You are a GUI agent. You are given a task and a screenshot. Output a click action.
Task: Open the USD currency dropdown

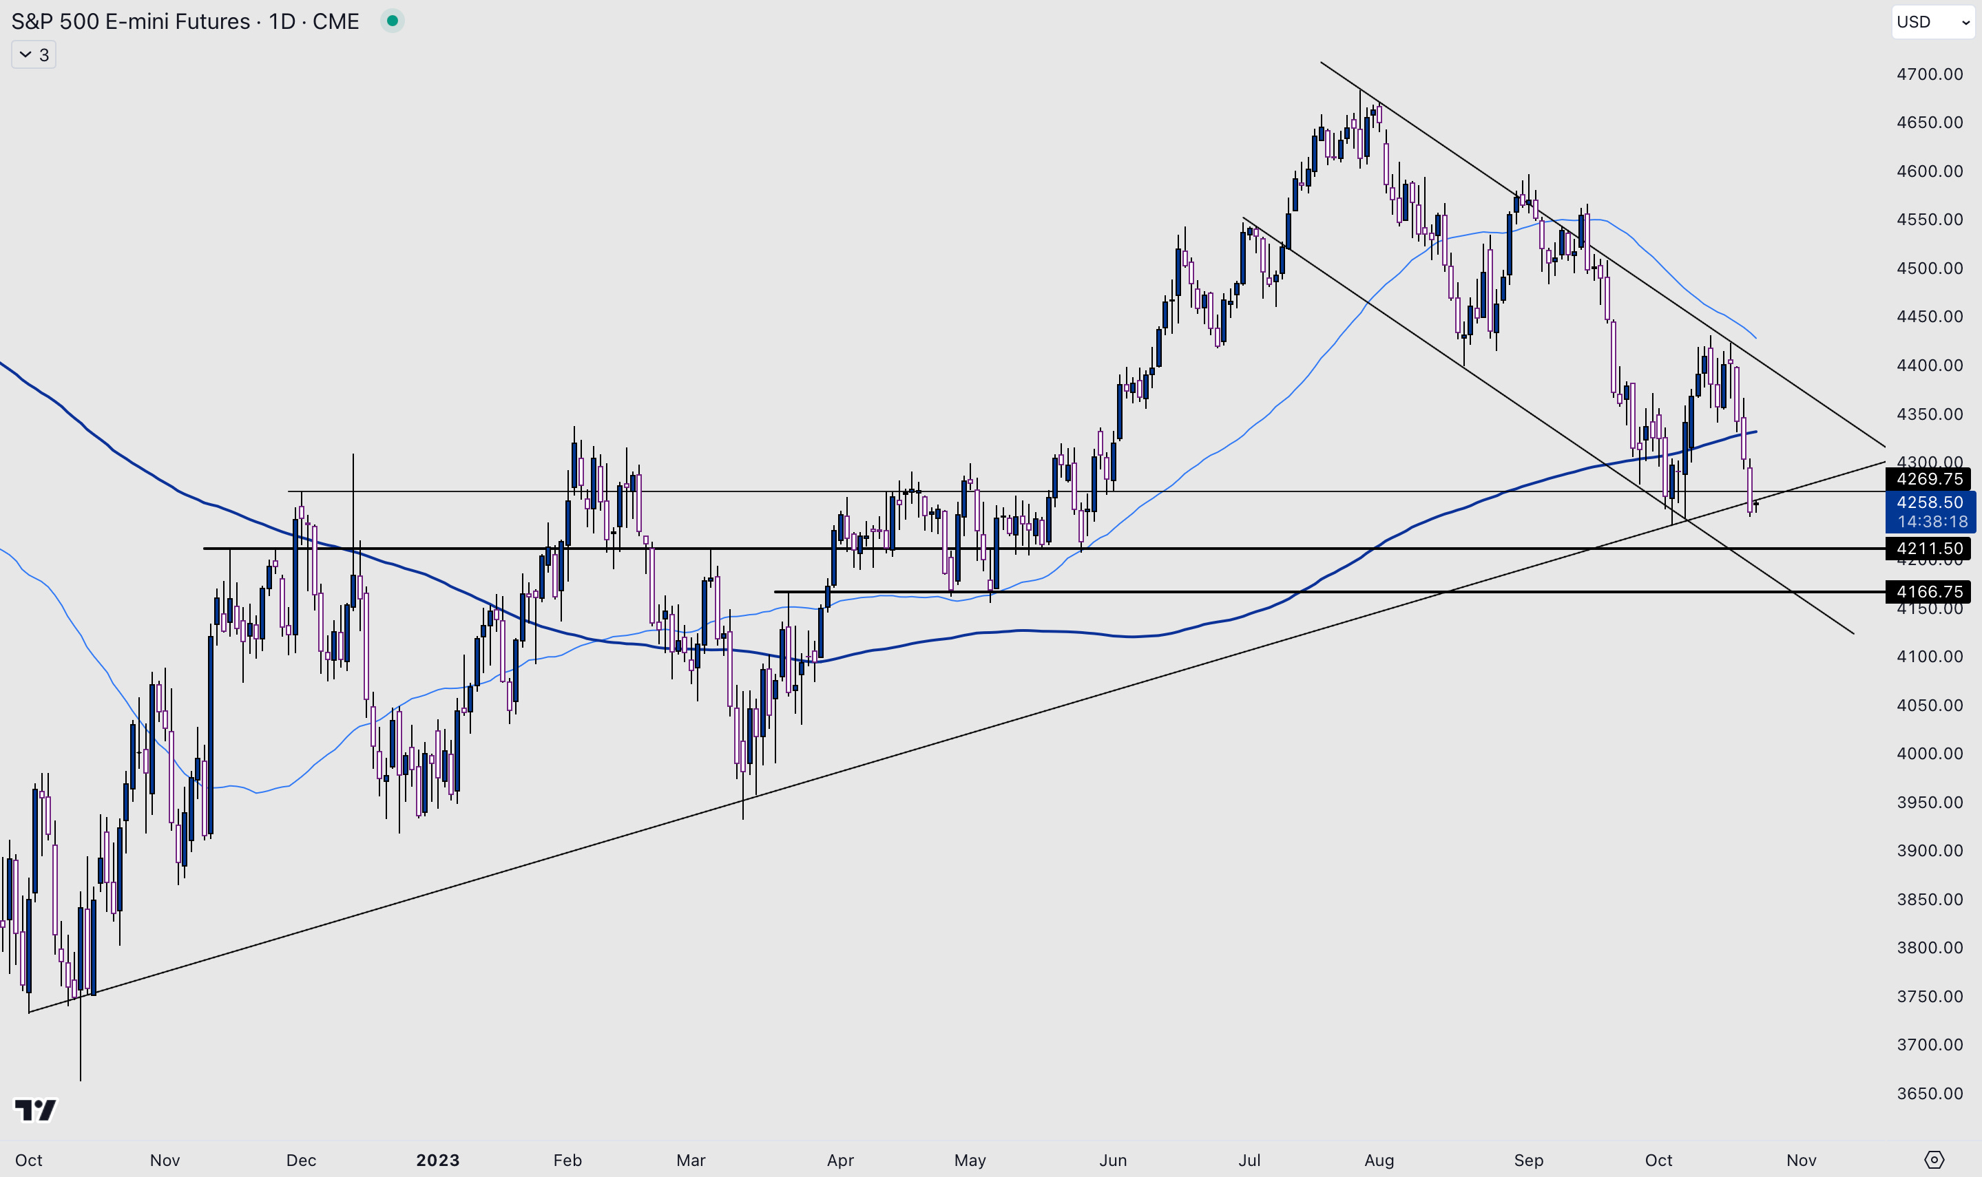[x=1933, y=21]
